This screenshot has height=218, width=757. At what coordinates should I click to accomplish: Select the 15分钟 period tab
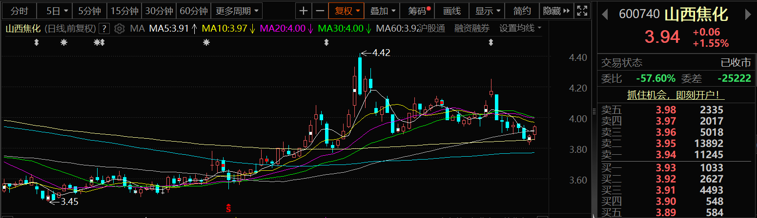124,10
